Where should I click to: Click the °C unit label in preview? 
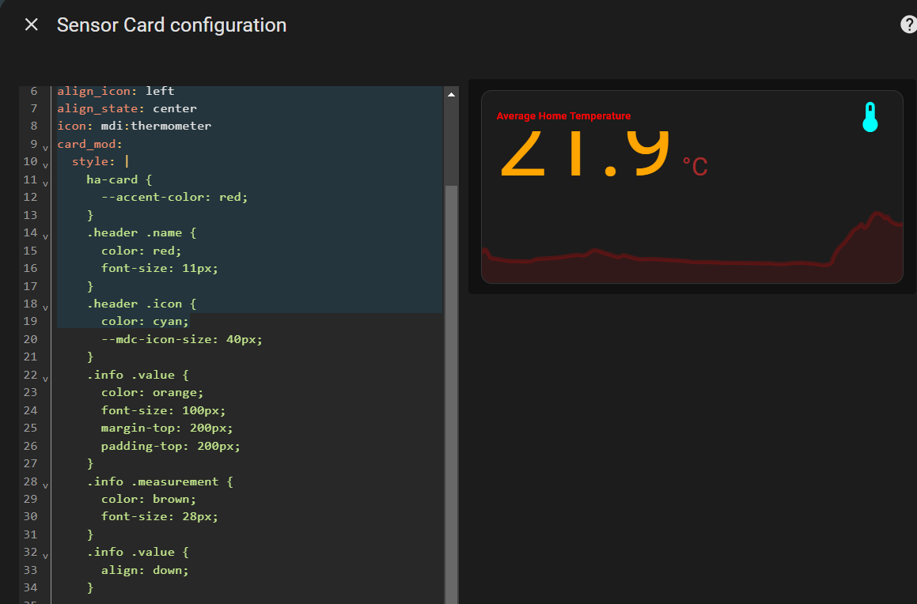click(x=695, y=167)
